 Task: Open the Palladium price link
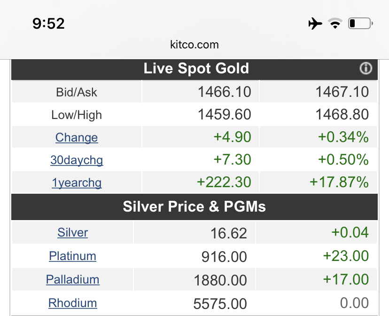tap(73, 280)
